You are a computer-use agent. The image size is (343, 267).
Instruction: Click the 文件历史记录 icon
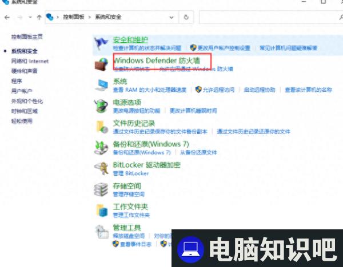click(102, 127)
